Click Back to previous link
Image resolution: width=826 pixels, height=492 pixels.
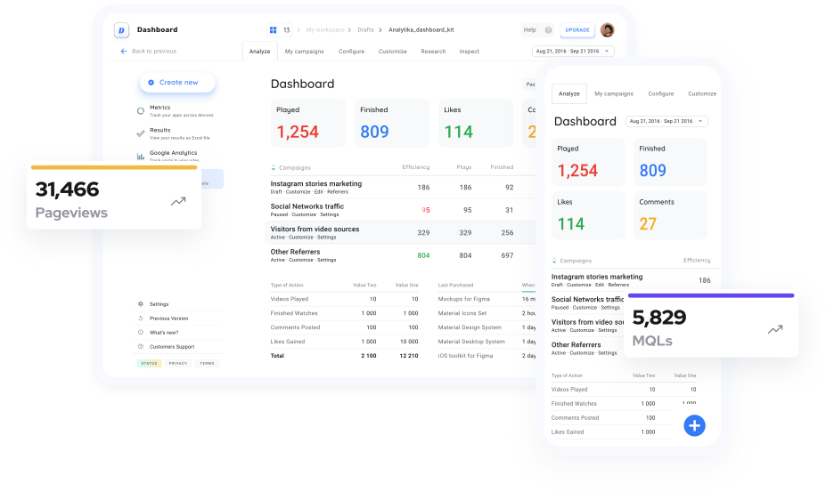click(x=154, y=51)
